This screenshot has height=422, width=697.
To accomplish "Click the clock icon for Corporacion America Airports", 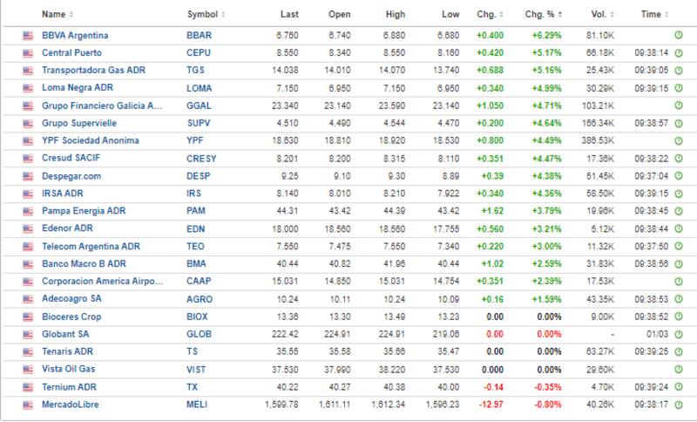I will (x=679, y=282).
